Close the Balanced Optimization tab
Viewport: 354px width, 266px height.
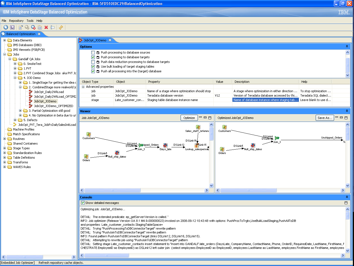pos(39,34)
